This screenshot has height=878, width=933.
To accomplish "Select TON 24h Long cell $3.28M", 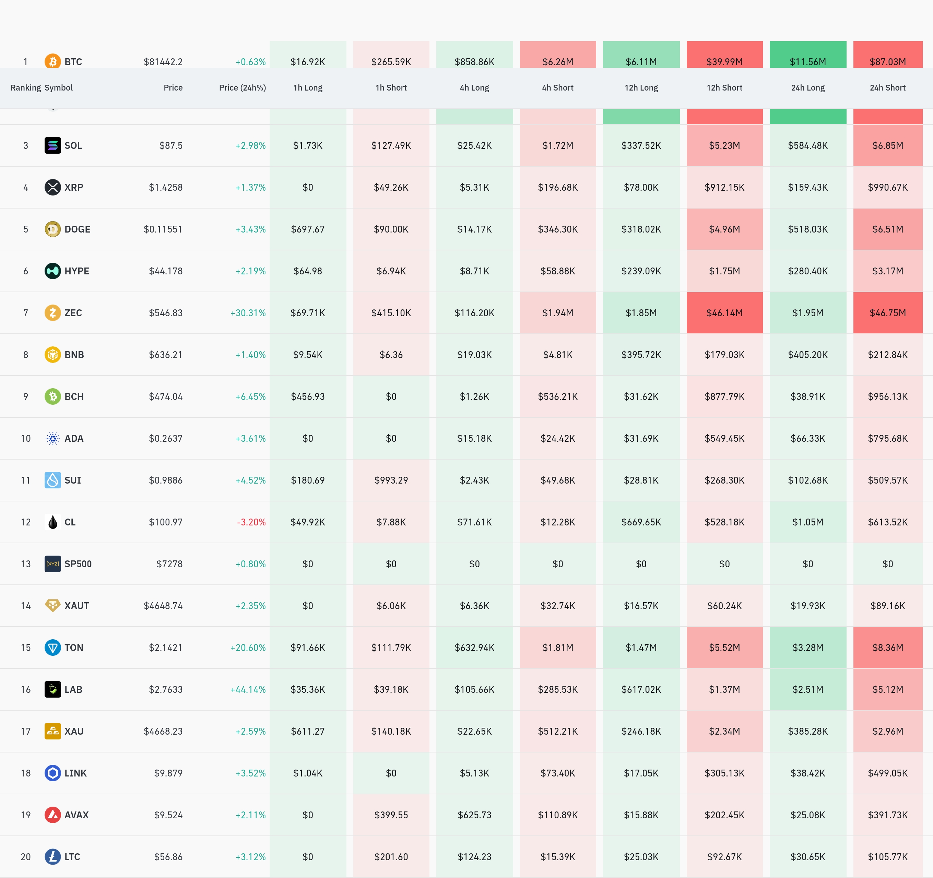I will coord(808,648).
